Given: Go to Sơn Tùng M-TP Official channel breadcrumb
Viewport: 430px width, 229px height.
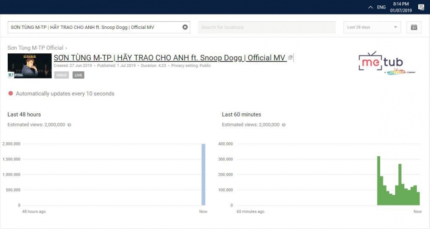Looking at the screenshot, I should coord(35,48).
